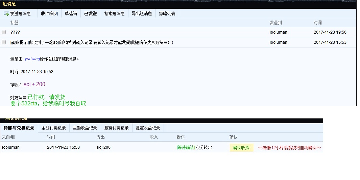The width and height of the screenshot is (360, 180).
Task: Tick the checkbox for the ???? message
Action: (4, 32)
